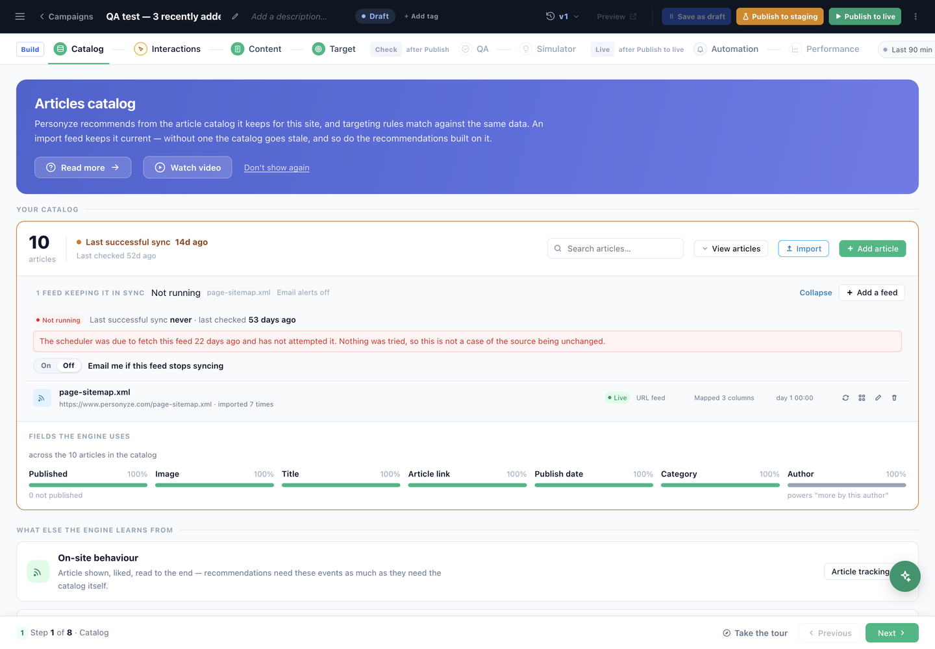This screenshot has height=649, width=935.
Task: Sync the page-sitemap.xml feed now
Action: coord(845,398)
